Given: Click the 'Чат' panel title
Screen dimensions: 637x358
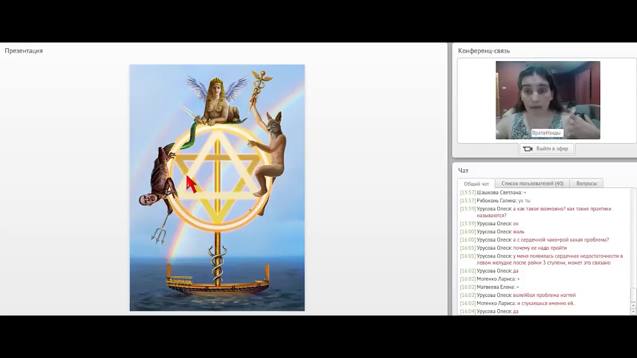Looking at the screenshot, I should (x=463, y=171).
